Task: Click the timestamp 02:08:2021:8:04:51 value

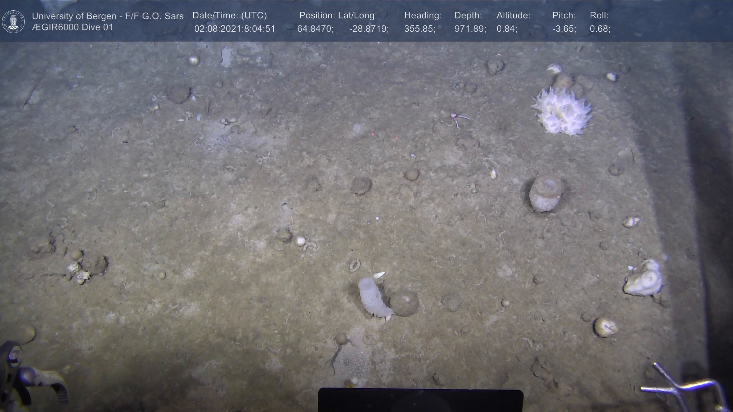Action: coord(234,29)
